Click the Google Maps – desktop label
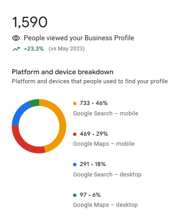 point(105,205)
